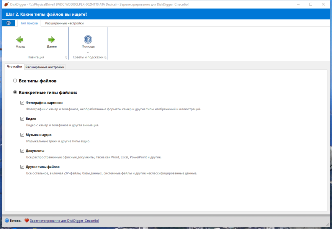Proceed with the green Далее arrow
The image size is (332, 229).
tap(51, 42)
